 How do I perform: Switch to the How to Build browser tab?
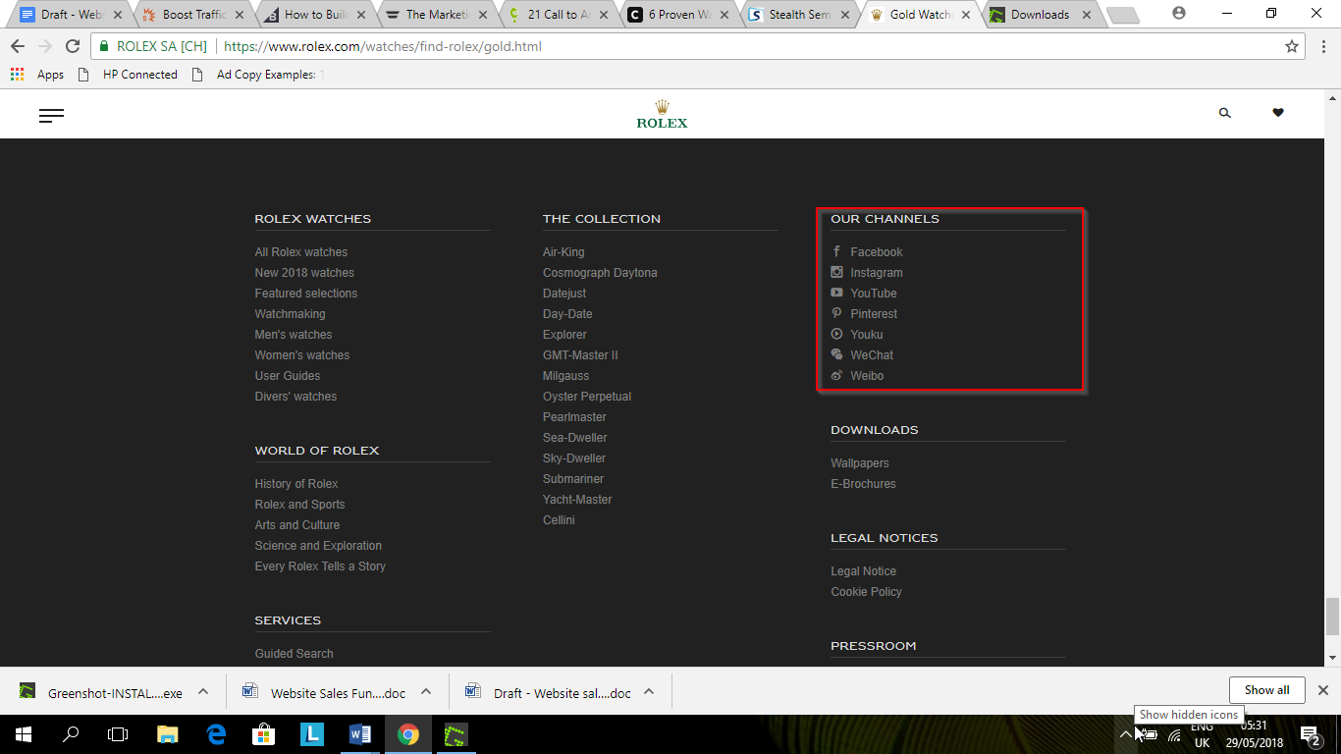[314, 15]
